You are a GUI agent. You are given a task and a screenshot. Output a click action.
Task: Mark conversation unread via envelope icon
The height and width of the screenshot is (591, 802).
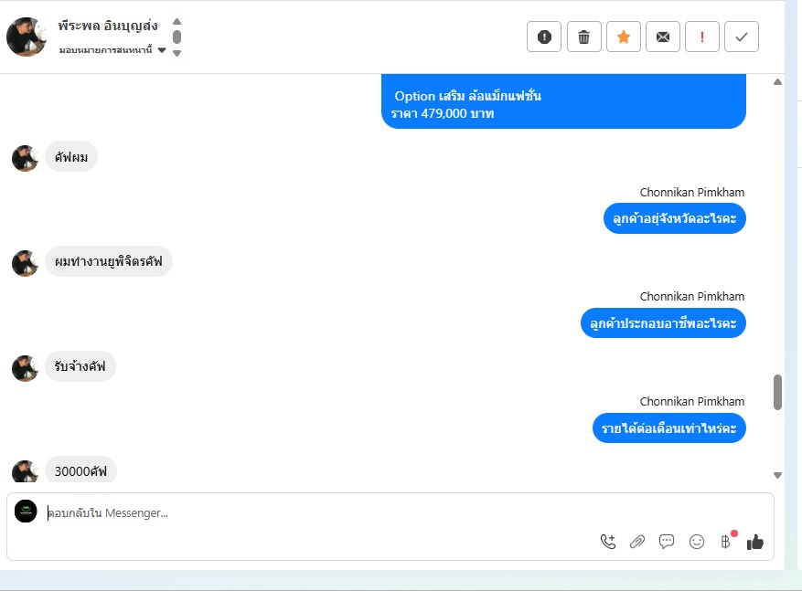pyautogui.click(x=663, y=37)
